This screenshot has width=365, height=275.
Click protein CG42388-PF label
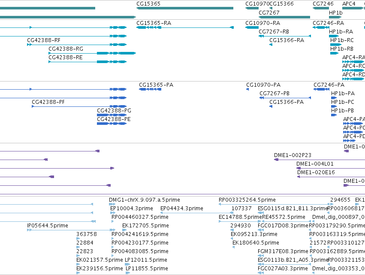point(48,102)
